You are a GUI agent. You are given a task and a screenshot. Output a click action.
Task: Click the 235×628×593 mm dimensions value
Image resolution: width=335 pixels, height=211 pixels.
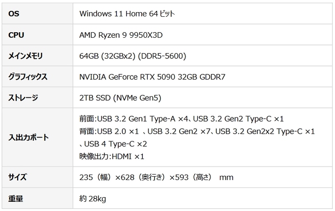(156, 177)
